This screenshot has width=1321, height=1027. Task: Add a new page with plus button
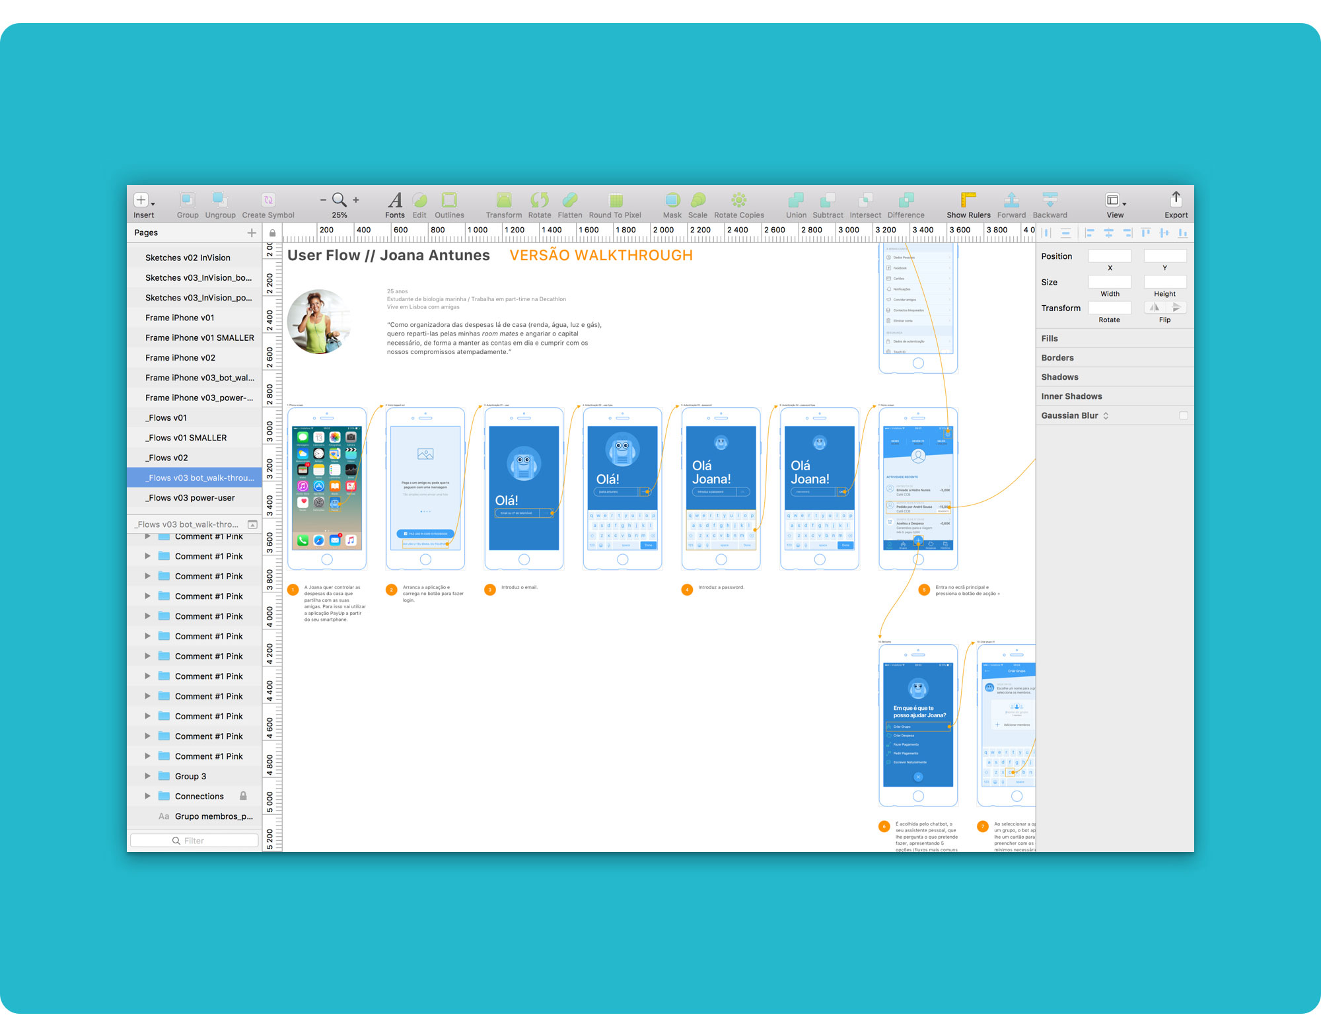[x=252, y=232]
